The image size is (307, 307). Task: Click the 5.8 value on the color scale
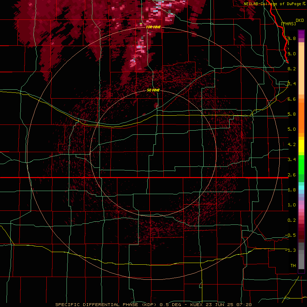(x=292, y=114)
